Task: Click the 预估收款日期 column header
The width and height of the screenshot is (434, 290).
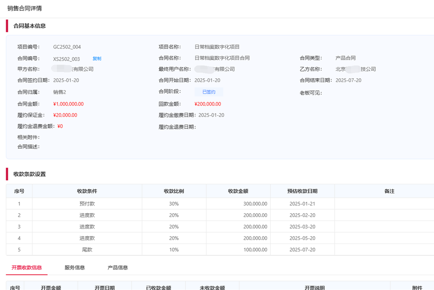Action: (x=302, y=191)
